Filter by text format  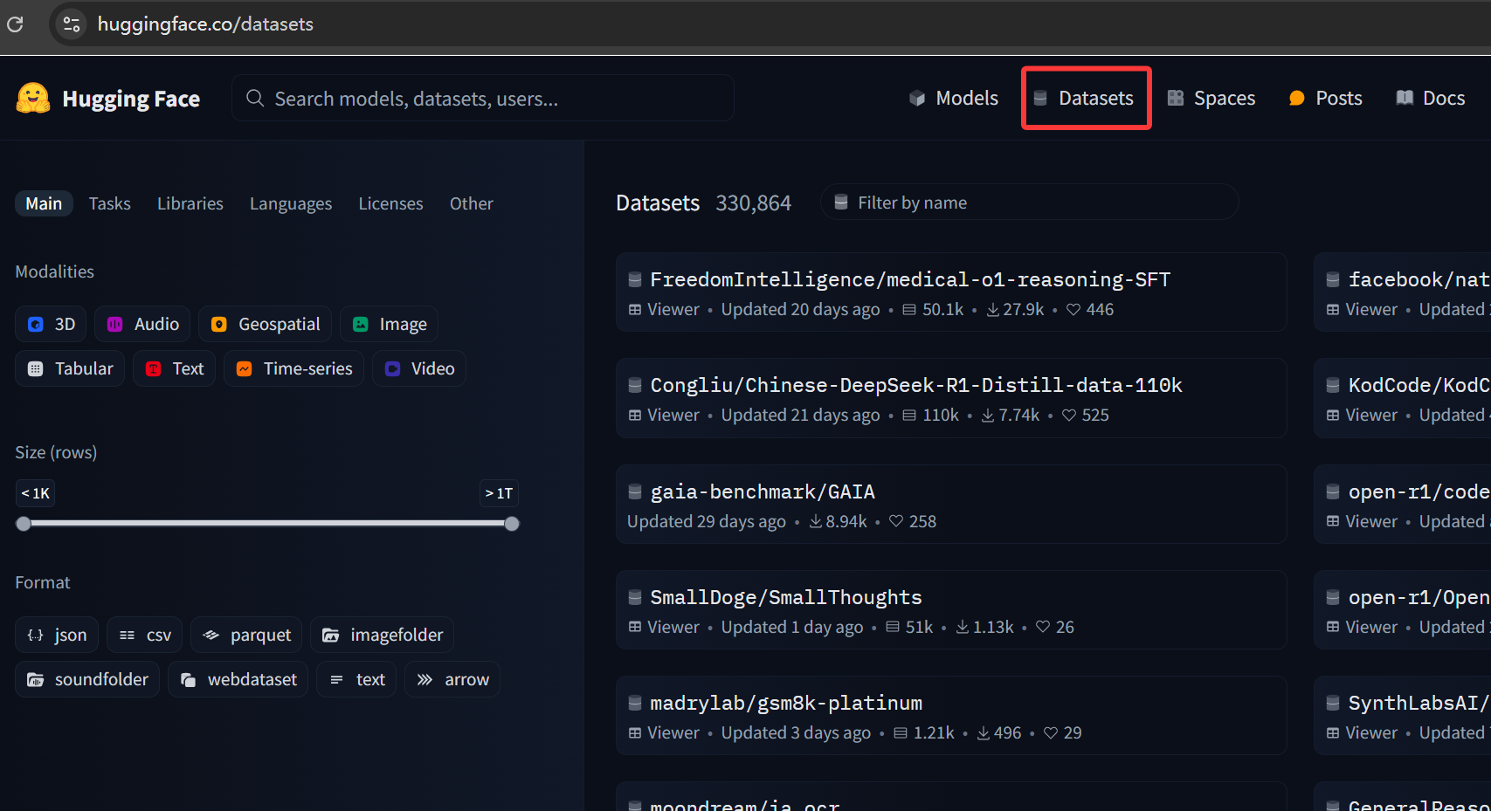[356, 679]
